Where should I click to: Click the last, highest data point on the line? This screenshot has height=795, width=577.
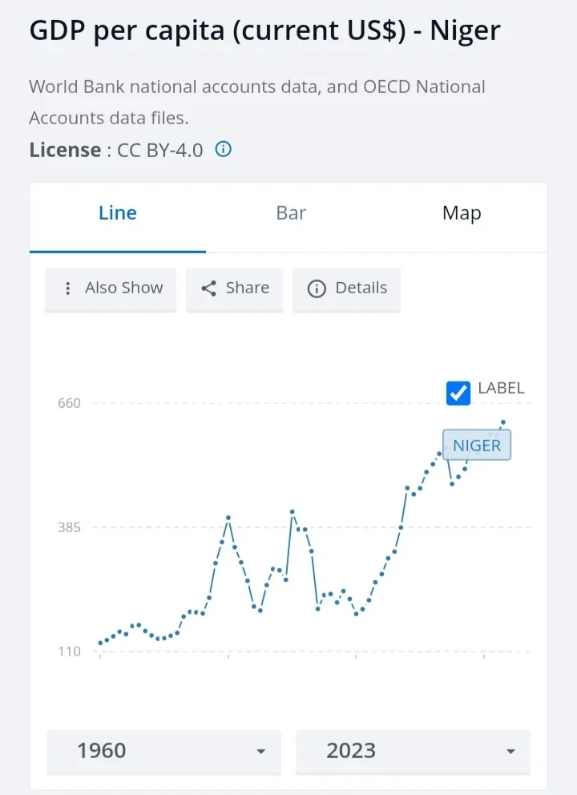click(503, 422)
